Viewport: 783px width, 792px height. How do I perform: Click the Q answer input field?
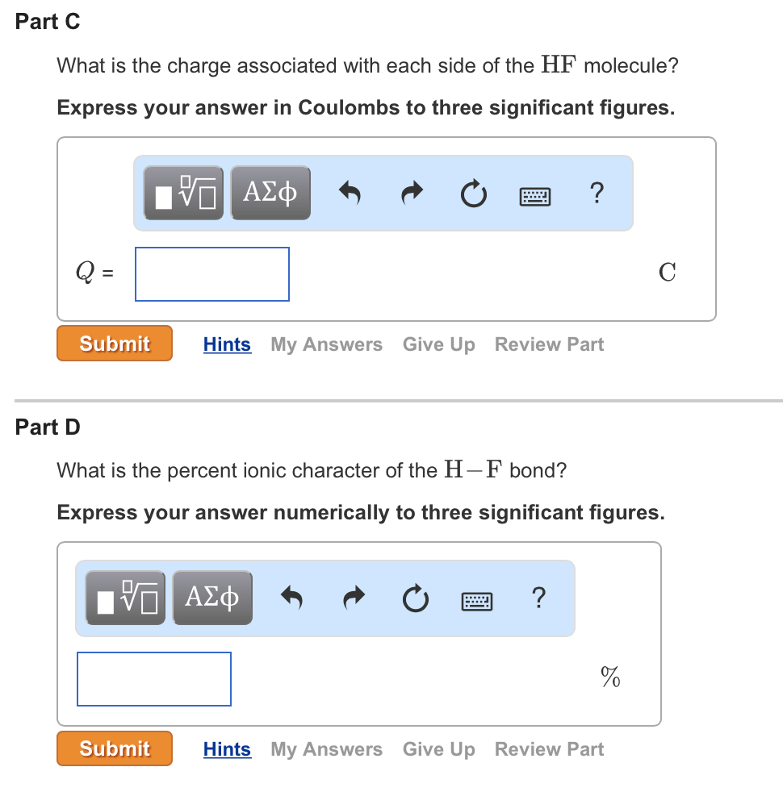(x=212, y=274)
